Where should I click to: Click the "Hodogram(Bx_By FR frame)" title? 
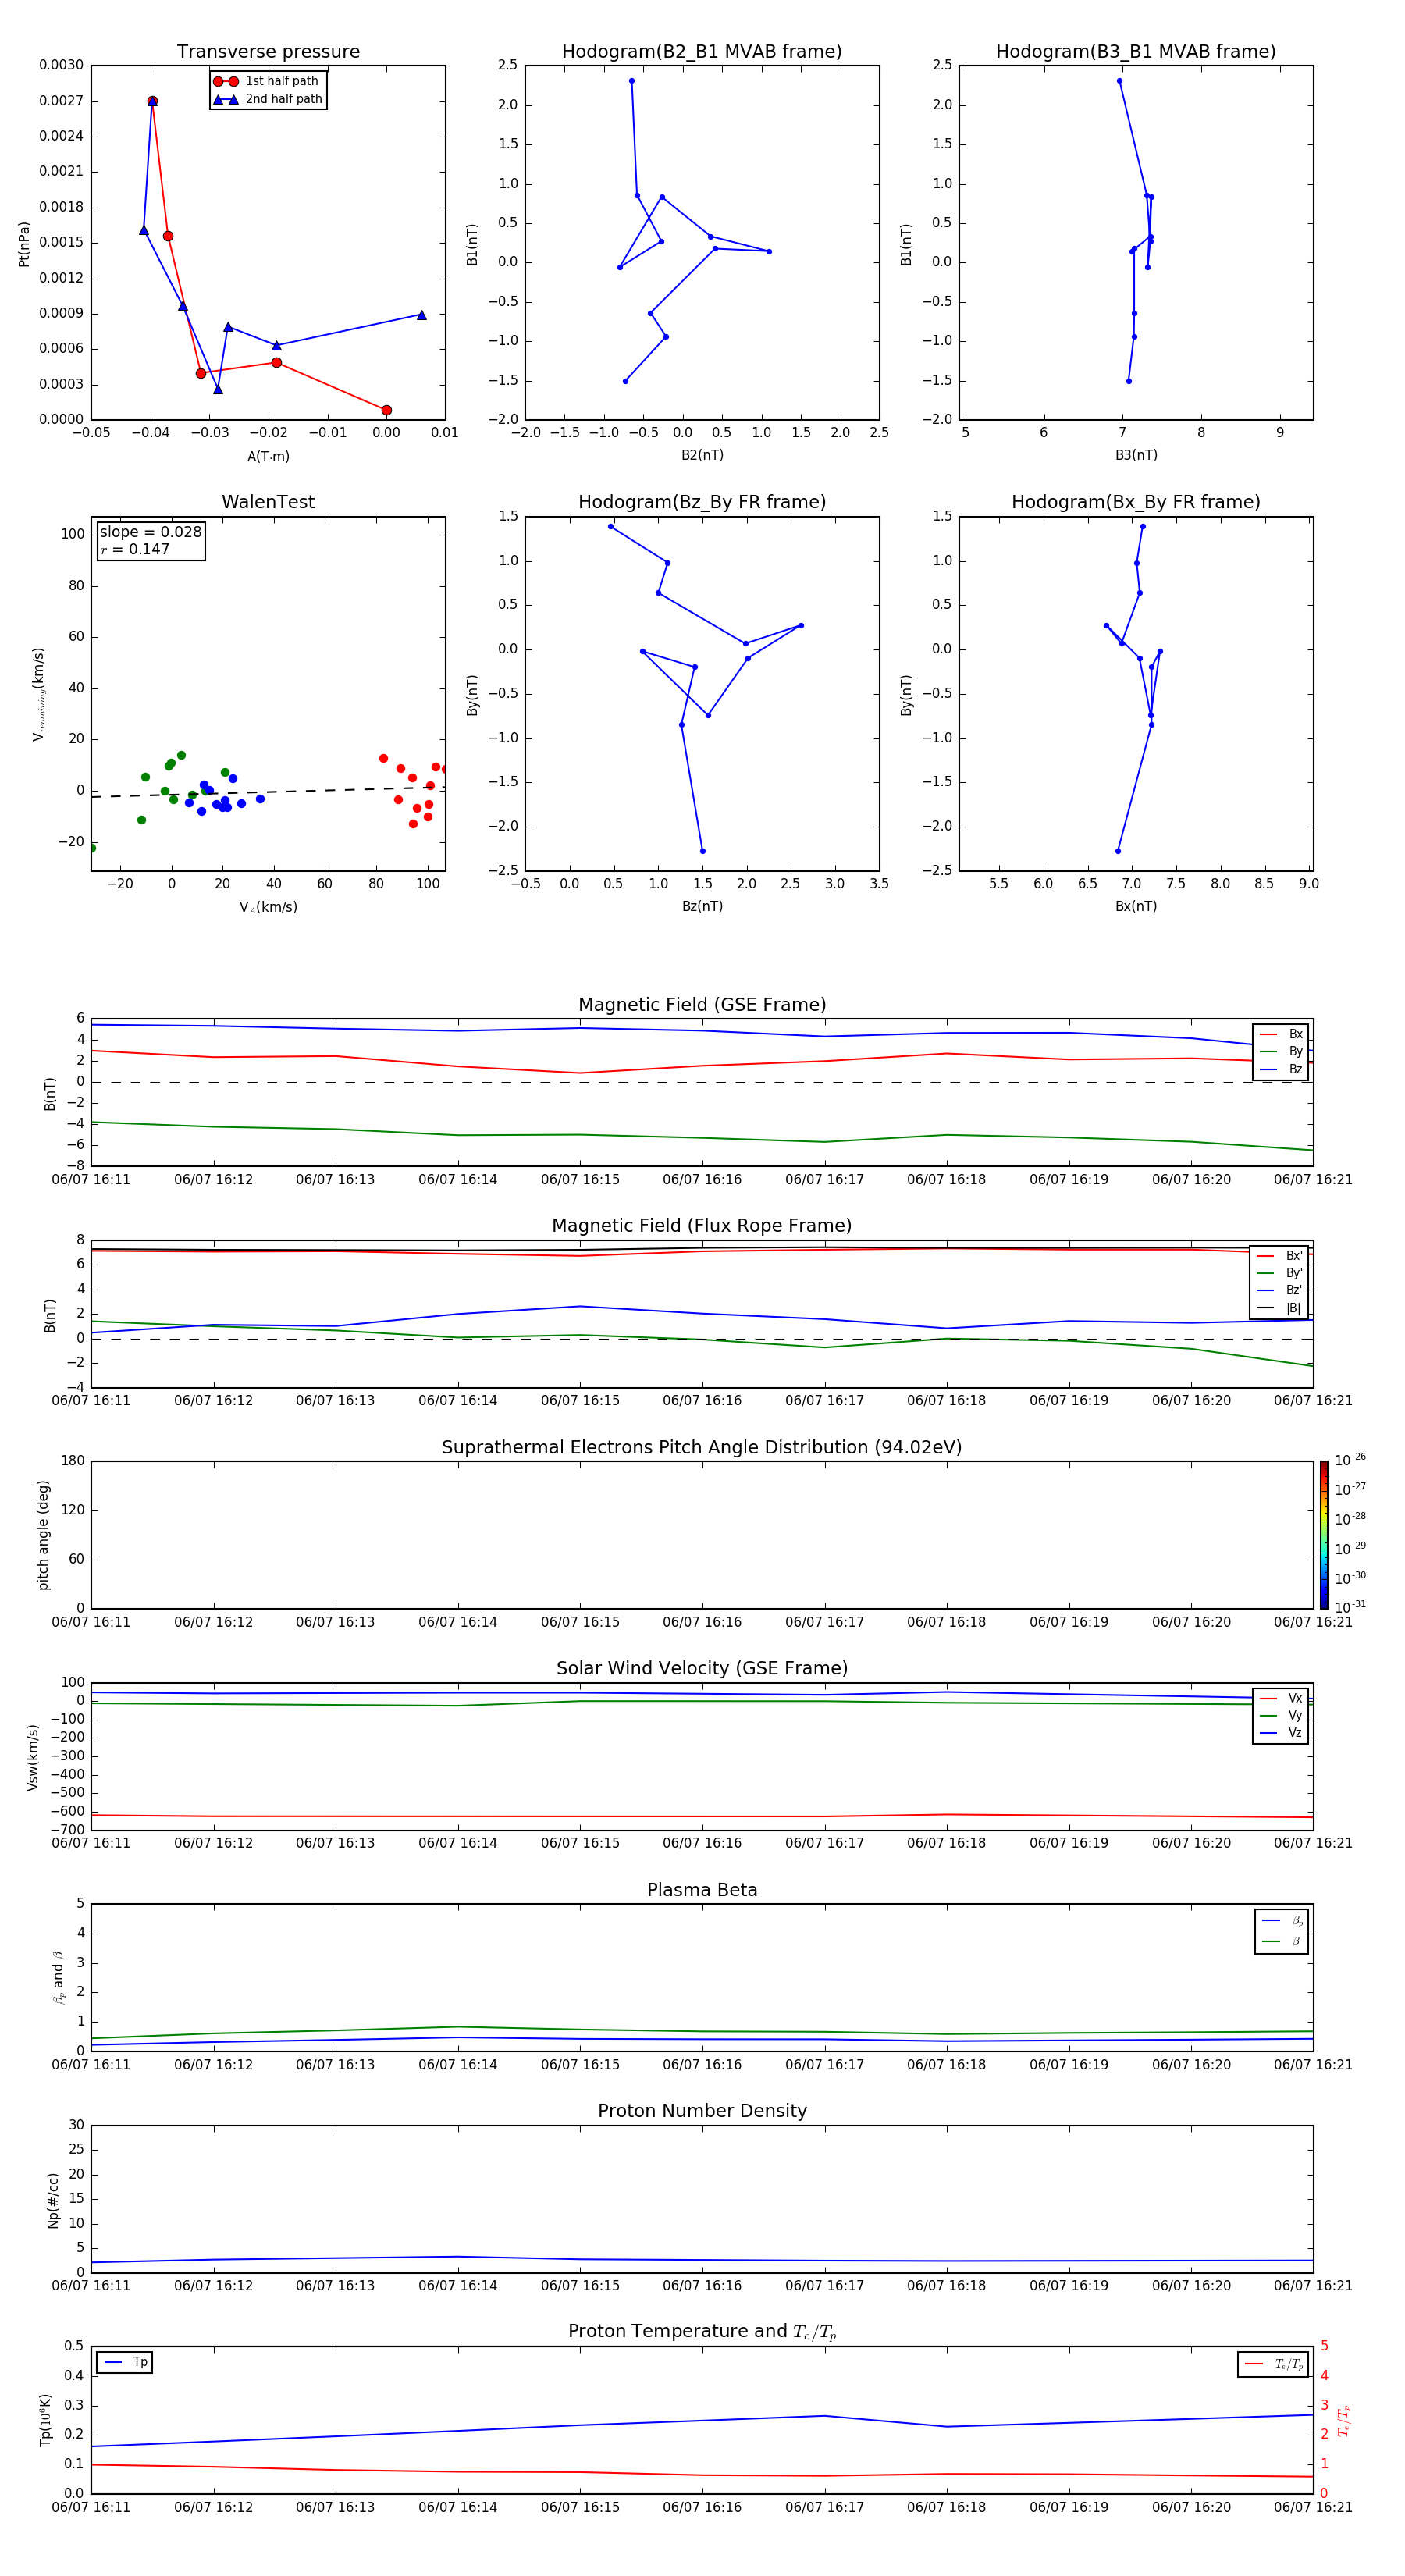1136,502
